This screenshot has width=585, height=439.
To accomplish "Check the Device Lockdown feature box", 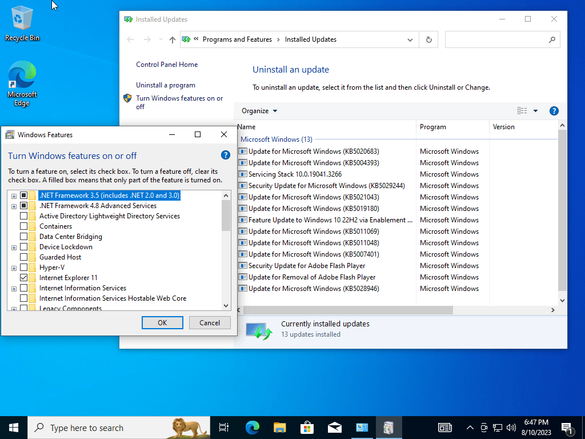I will tap(23, 247).
